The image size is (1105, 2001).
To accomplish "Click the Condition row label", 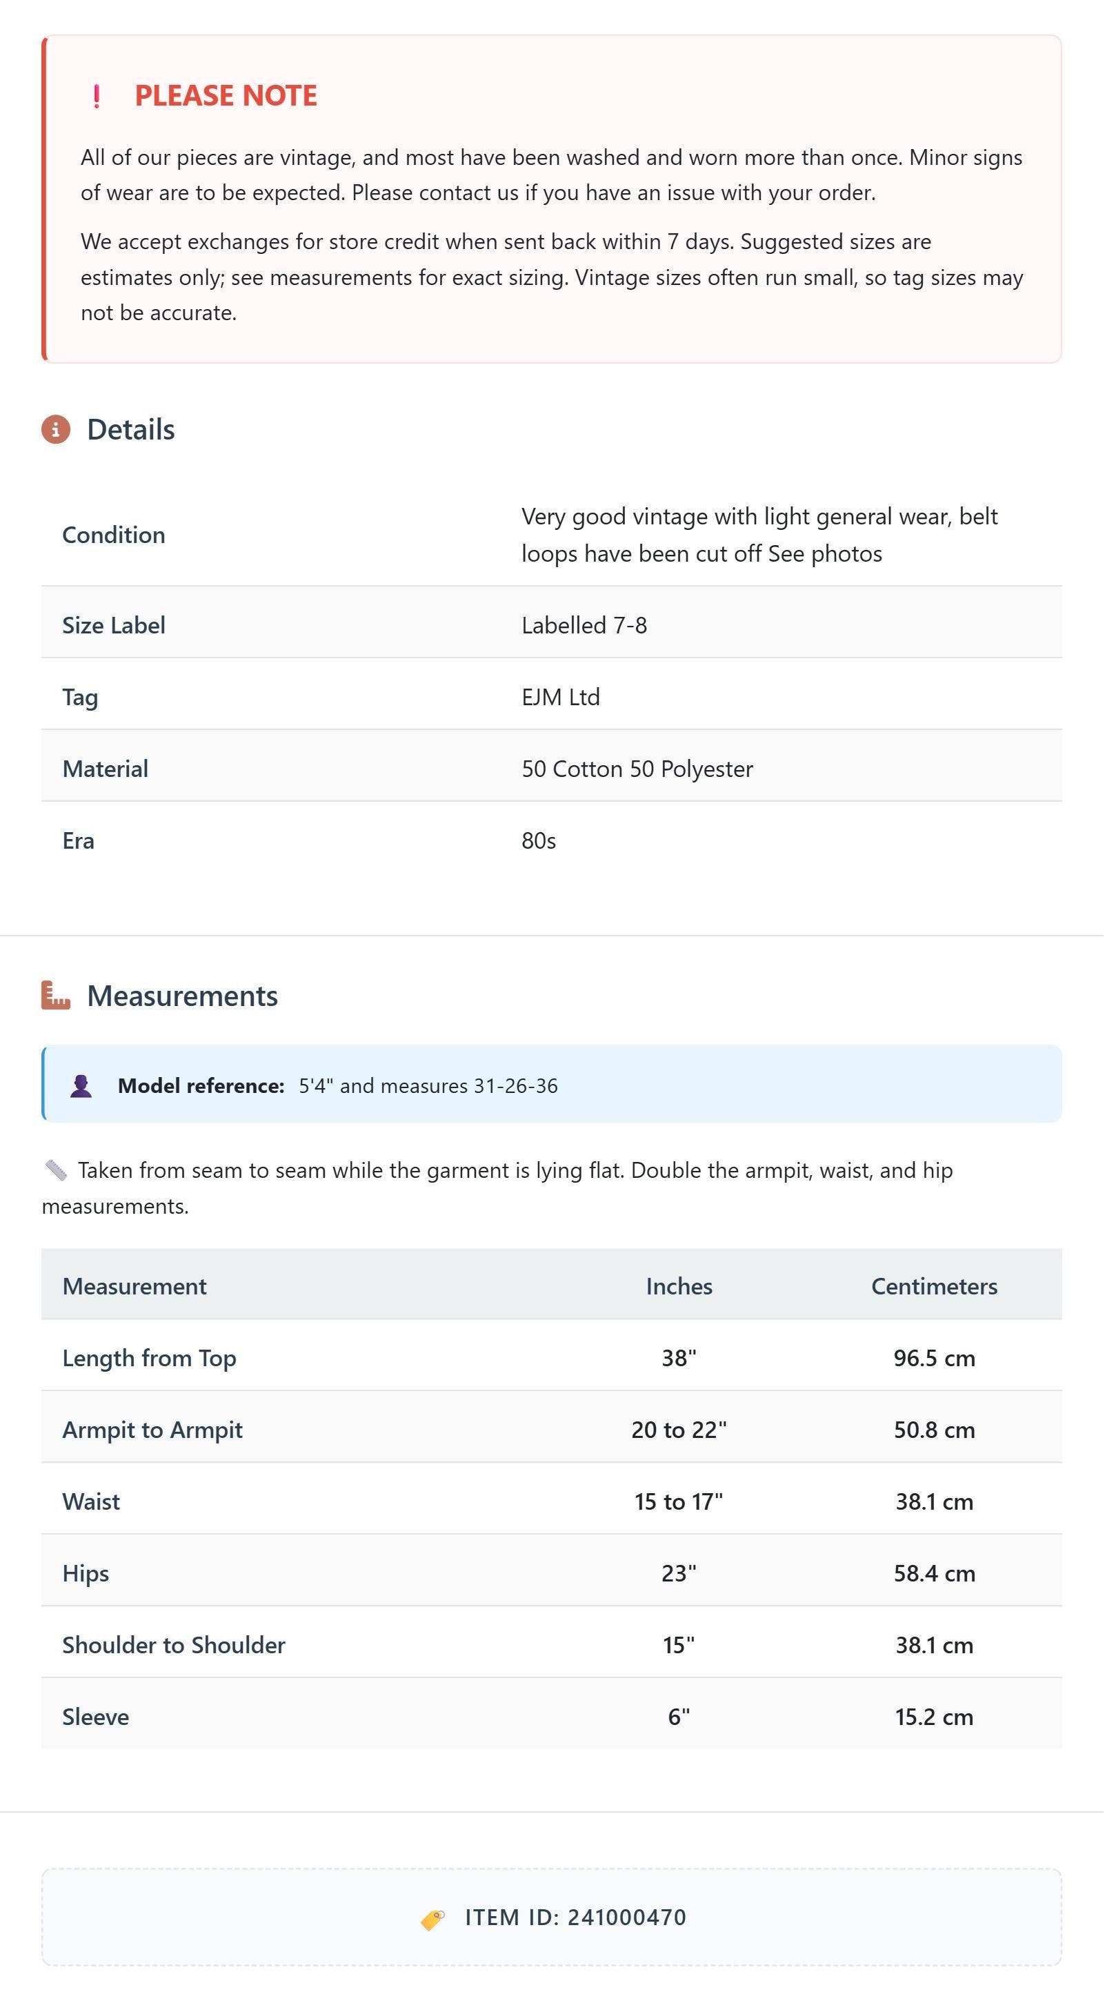I will (x=113, y=535).
